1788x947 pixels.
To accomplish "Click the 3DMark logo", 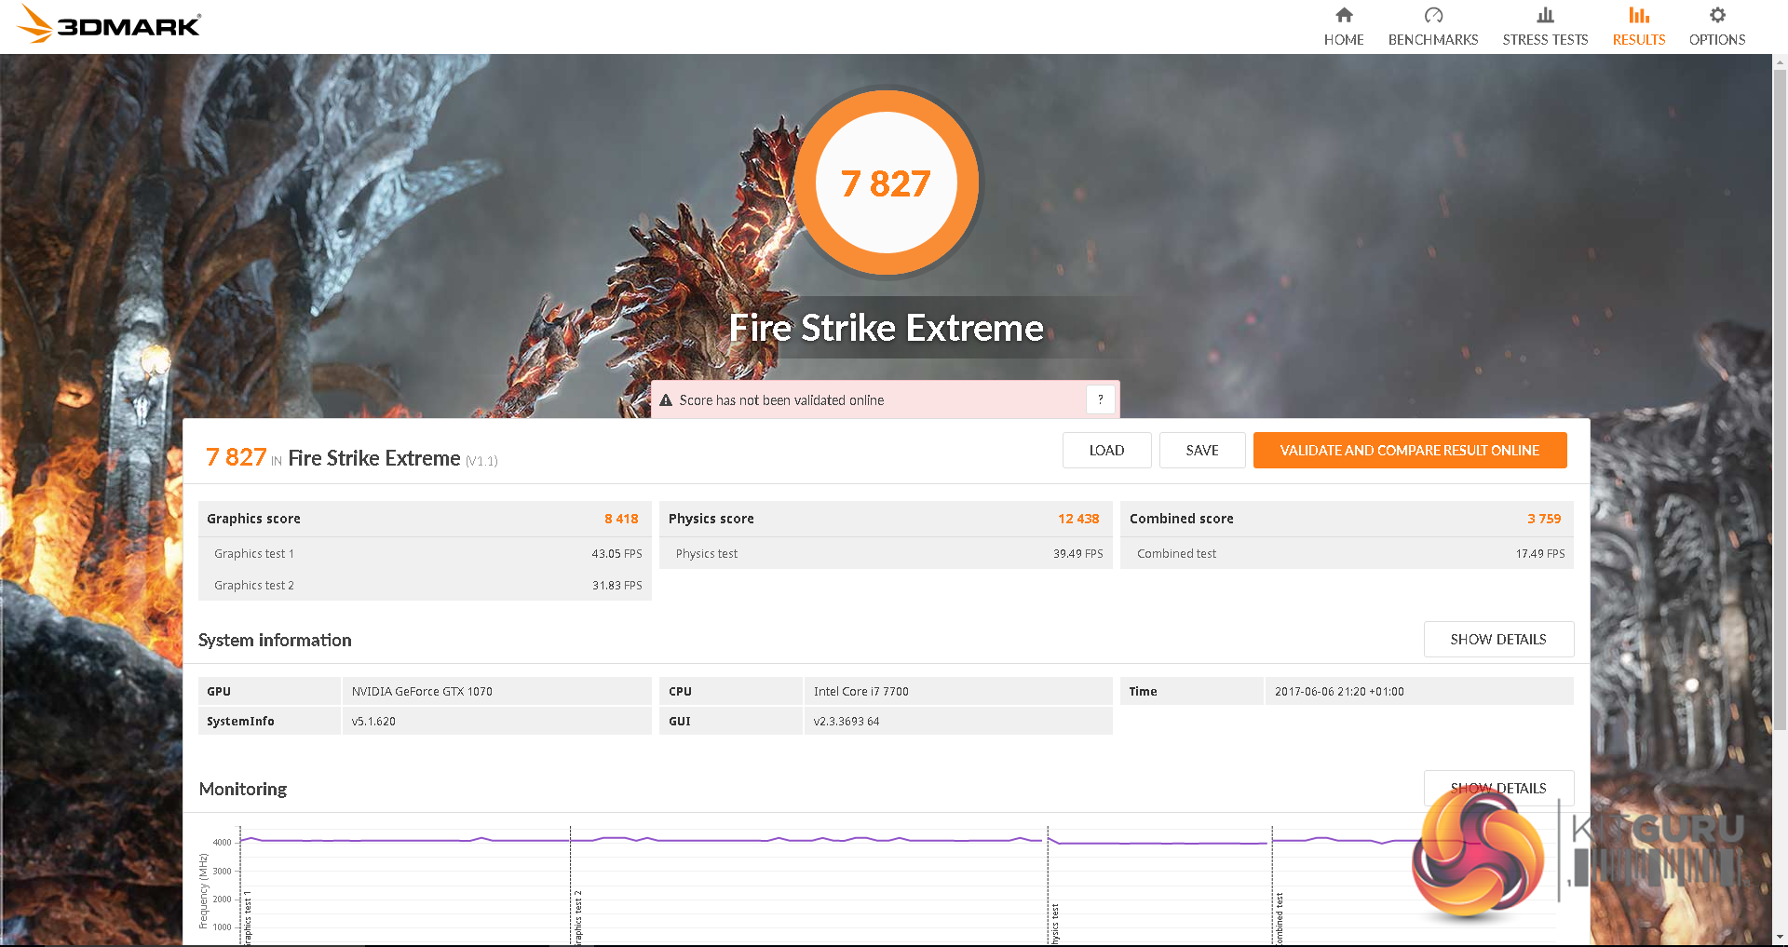I will point(109,25).
